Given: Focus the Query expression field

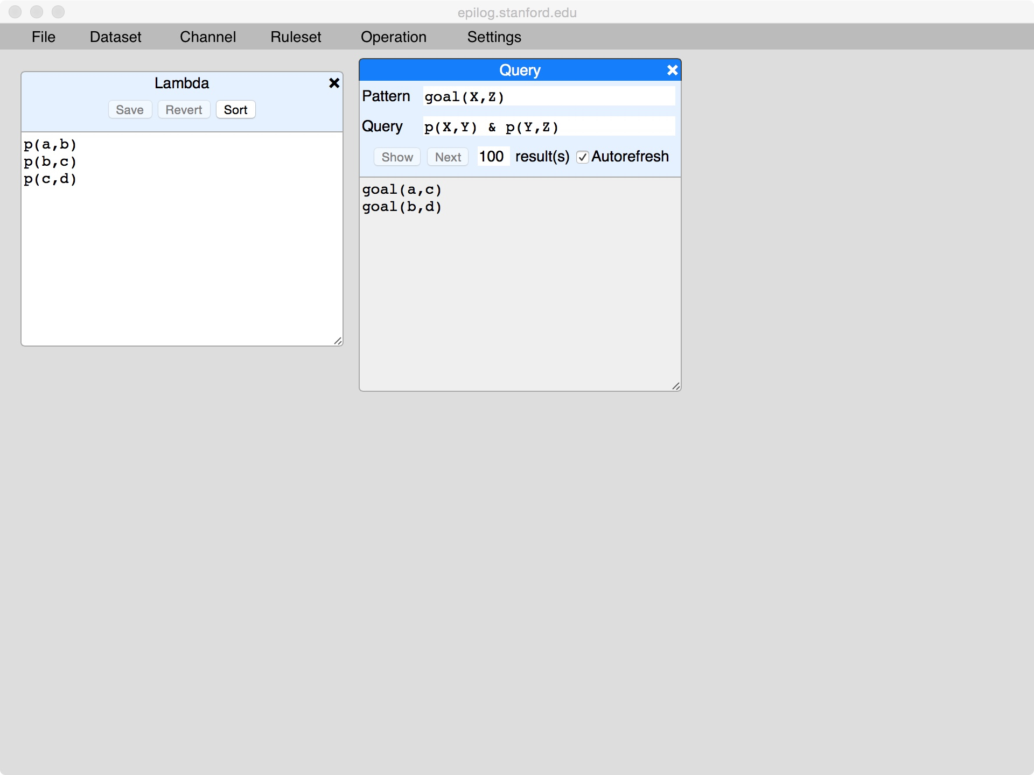Looking at the screenshot, I should click(548, 126).
